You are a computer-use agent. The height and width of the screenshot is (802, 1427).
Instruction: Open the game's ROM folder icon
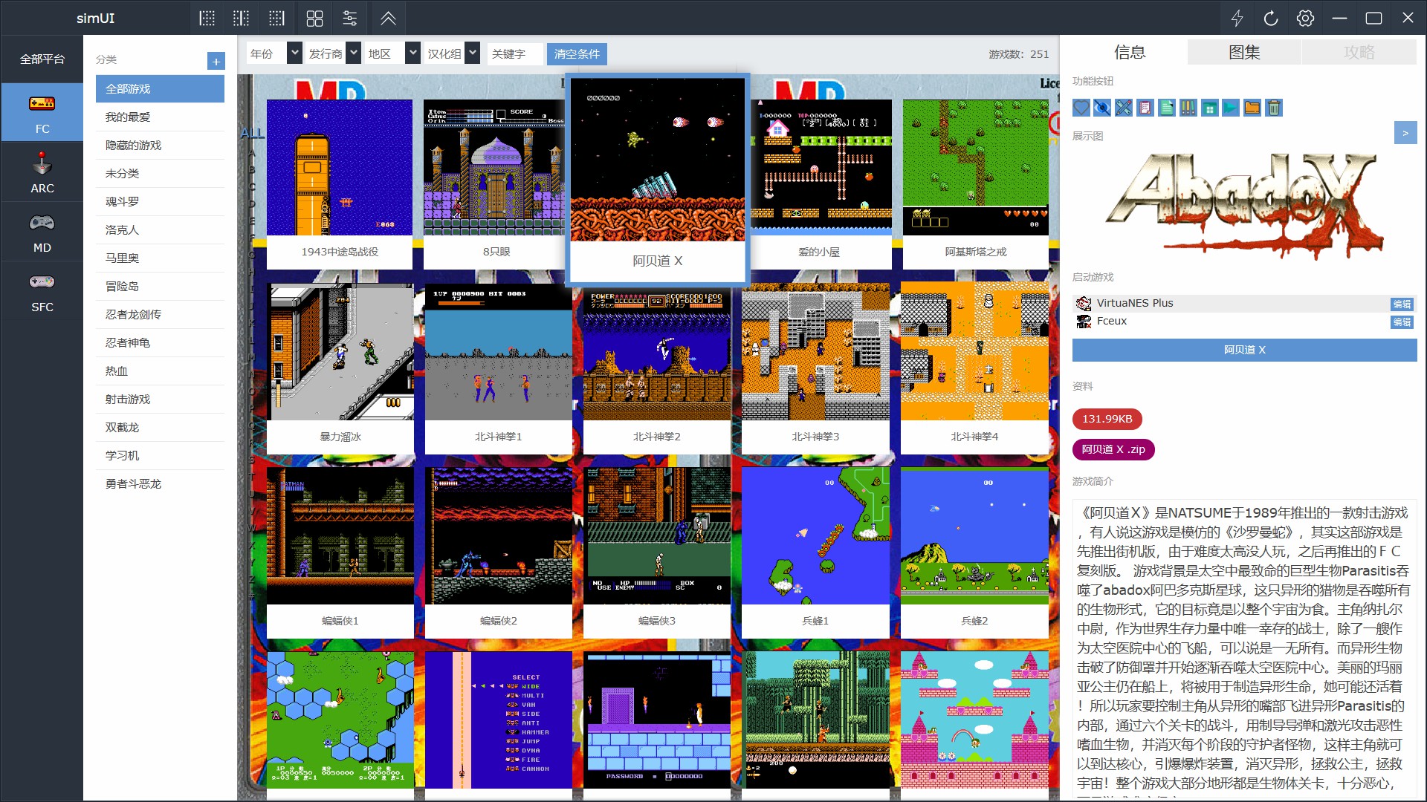[1252, 108]
